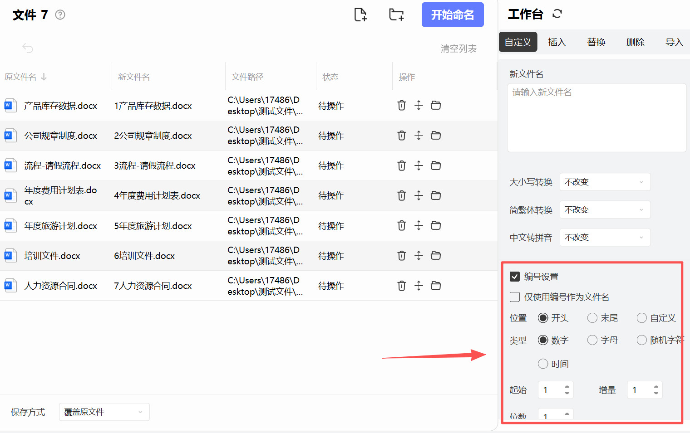The image size is (690, 433).
Task: Click the 新文件名 text input area
Action: pyautogui.click(x=596, y=117)
